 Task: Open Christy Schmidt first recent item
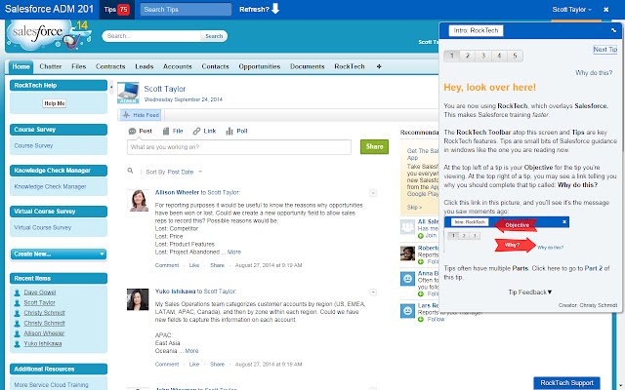44,313
